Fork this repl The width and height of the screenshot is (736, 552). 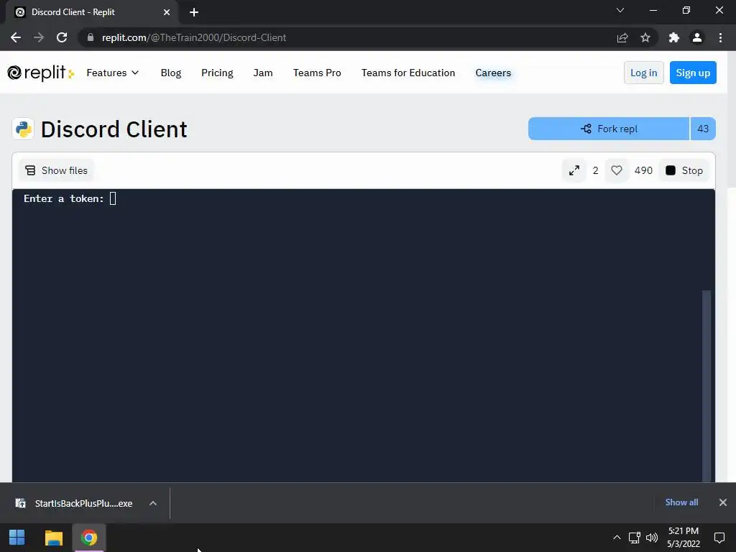[x=609, y=129]
